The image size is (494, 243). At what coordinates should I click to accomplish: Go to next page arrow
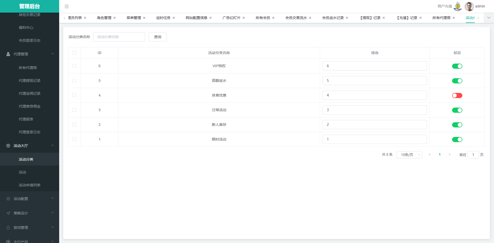click(x=449, y=155)
